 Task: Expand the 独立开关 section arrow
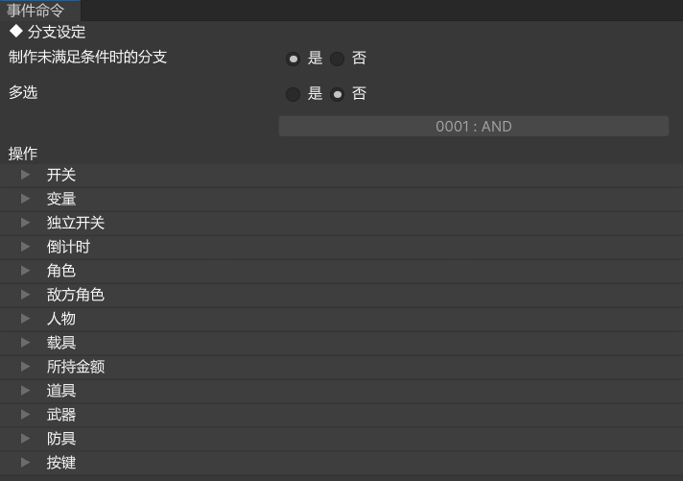click(x=26, y=223)
